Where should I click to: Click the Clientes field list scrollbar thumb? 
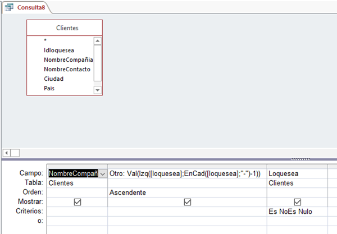(x=98, y=63)
